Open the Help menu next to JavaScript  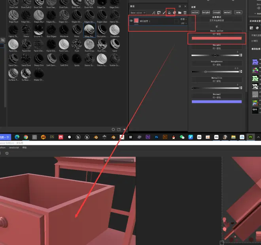click(25, 148)
